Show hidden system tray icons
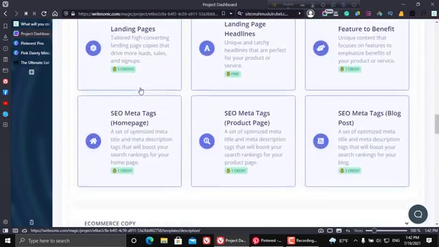Screen dimensions: 439x247 (x=355, y=241)
